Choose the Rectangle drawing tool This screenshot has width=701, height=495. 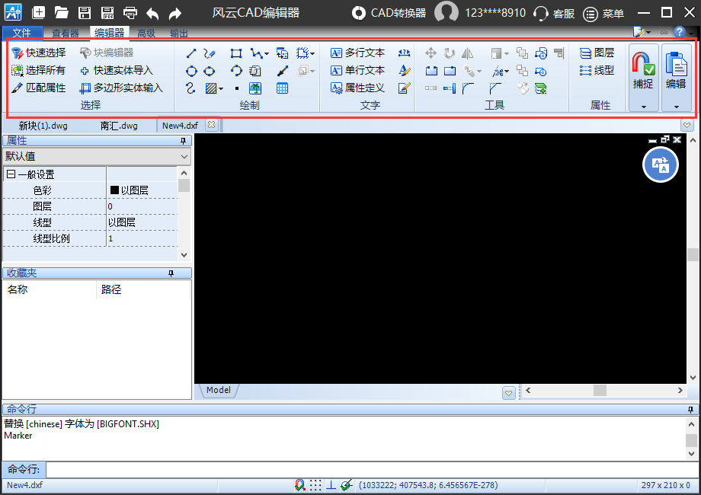point(236,53)
